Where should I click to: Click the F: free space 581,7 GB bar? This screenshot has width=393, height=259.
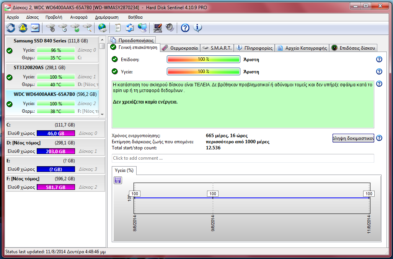[55, 187]
